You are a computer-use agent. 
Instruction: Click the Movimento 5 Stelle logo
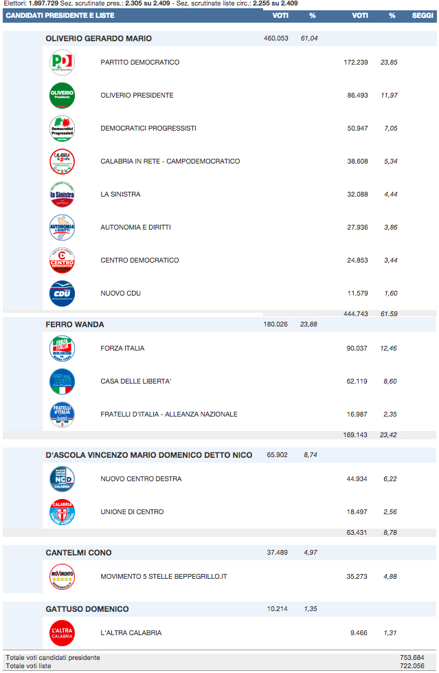(x=62, y=576)
